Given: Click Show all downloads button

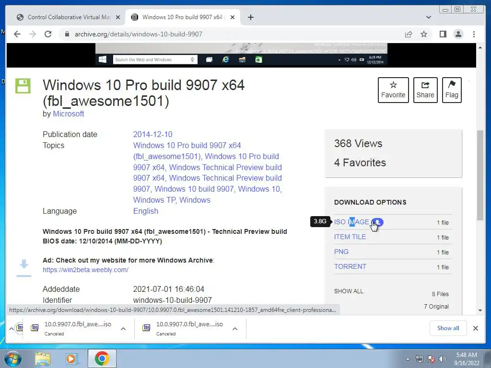Looking at the screenshot, I should 448,328.
